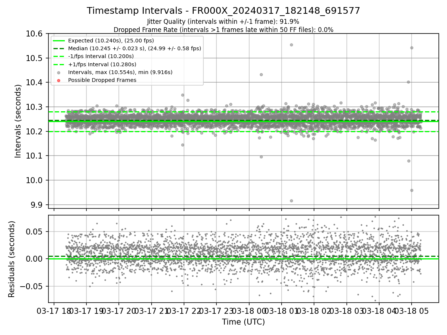This screenshot has height=335, width=447.
Task: Click the x-axis tick label '03-18 02'
Action: tap(314, 310)
